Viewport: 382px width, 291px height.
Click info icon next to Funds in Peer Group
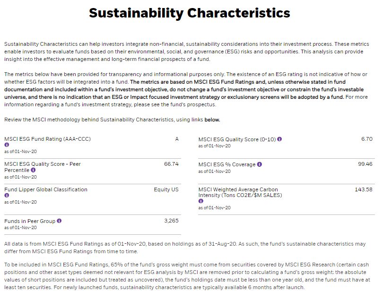(x=59, y=221)
